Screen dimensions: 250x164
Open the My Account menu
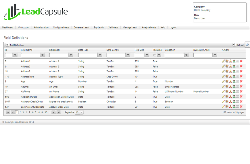23,27
